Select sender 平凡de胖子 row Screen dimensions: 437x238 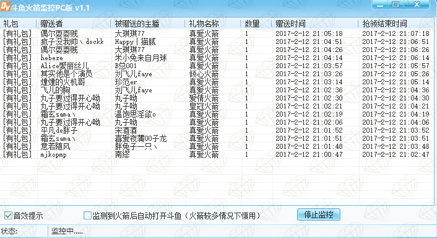[x=217, y=130]
